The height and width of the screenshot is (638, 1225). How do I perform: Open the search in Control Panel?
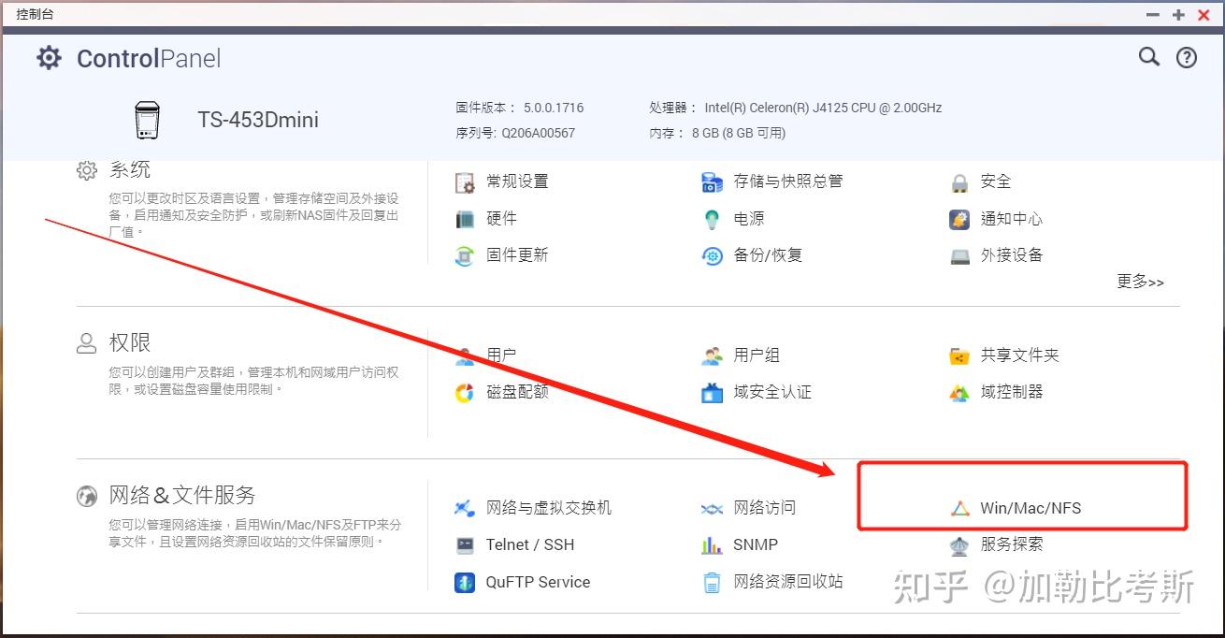(x=1149, y=57)
